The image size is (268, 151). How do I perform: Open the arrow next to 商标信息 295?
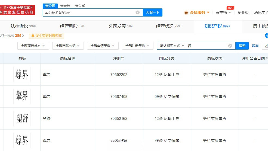pos(23,36)
